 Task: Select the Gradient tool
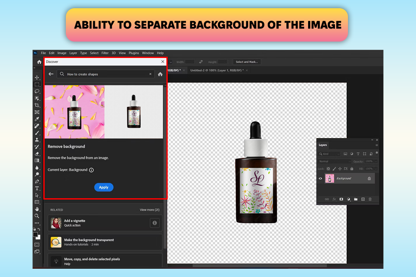[37, 161]
